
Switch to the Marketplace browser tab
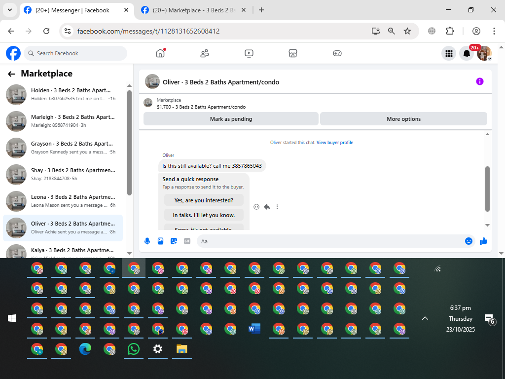click(x=193, y=10)
